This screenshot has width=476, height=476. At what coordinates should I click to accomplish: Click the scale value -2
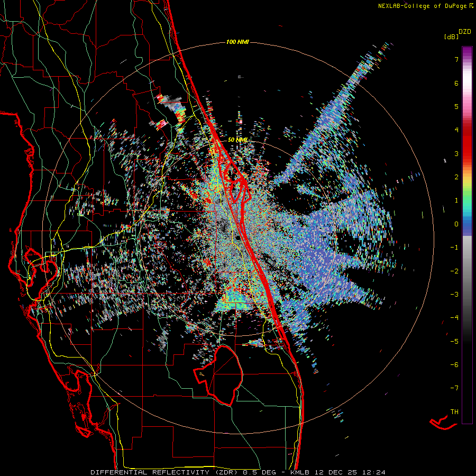(454, 271)
